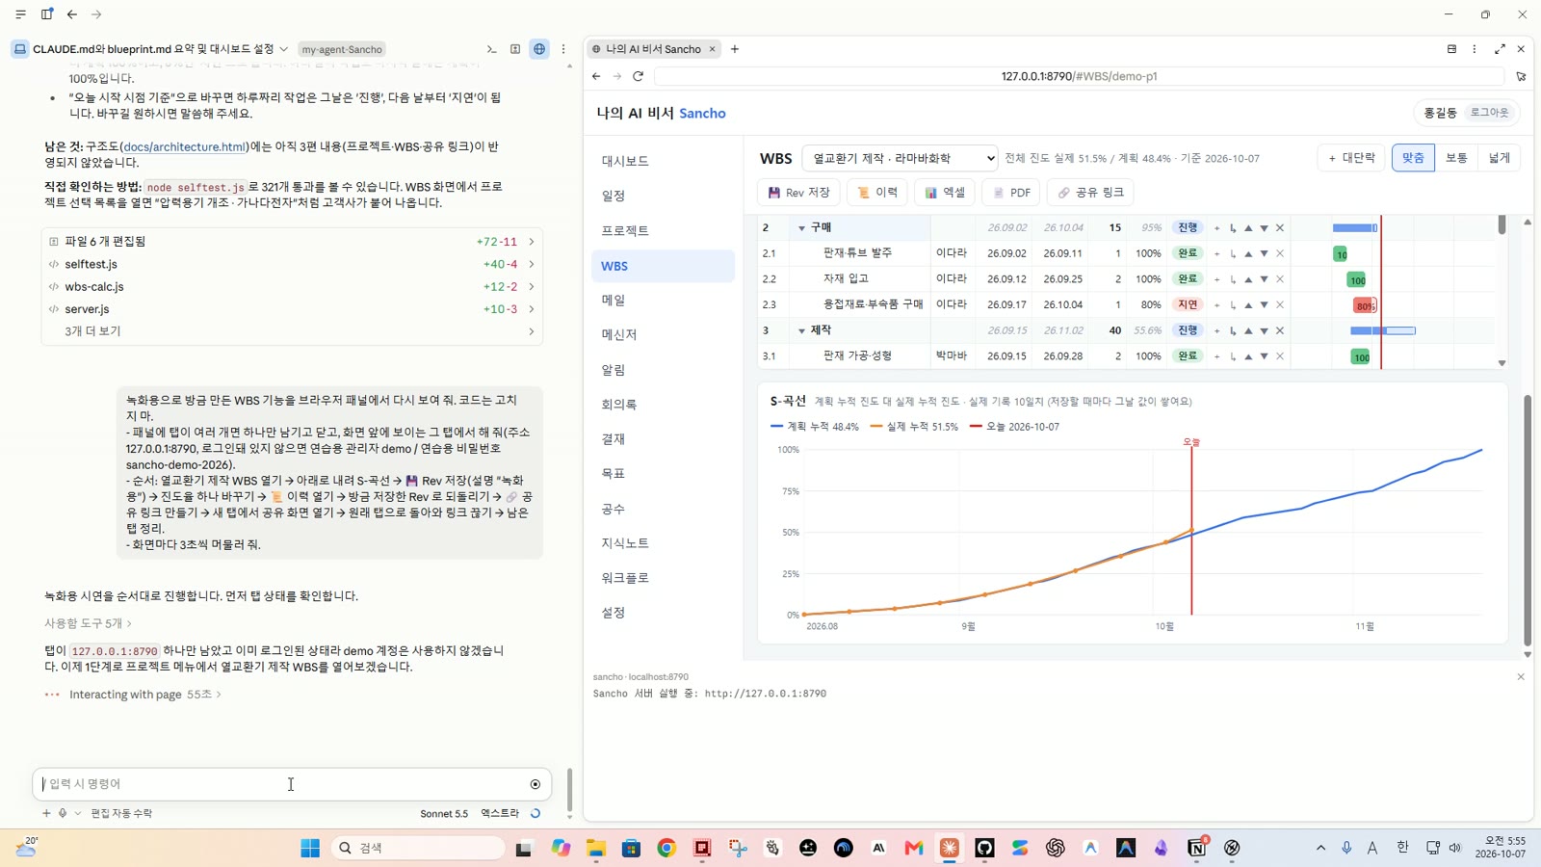Export WBS as PDF
This screenshot has height=867, width=1541.
[x=1011, y=193]
